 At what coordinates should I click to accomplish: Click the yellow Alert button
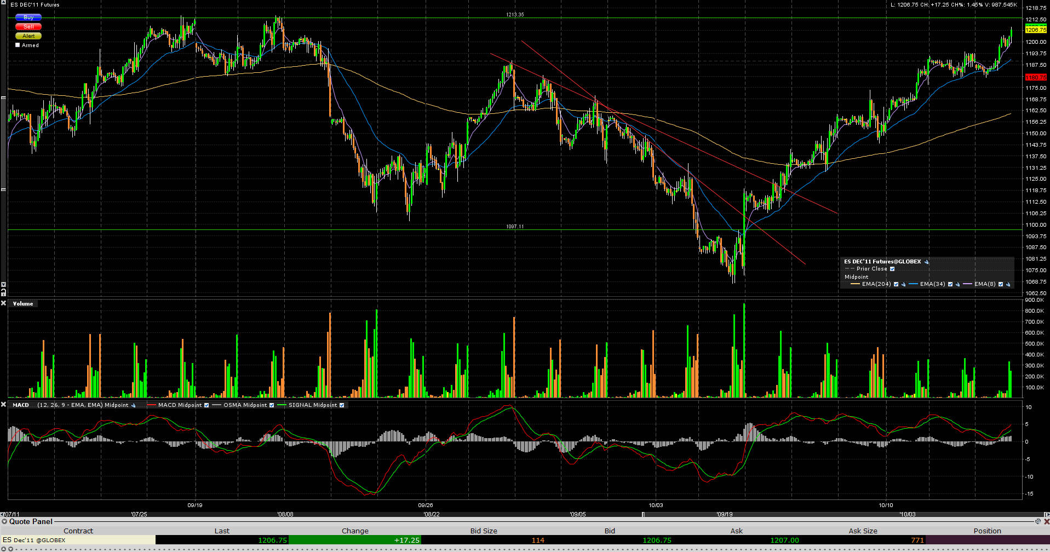[28, 36]
